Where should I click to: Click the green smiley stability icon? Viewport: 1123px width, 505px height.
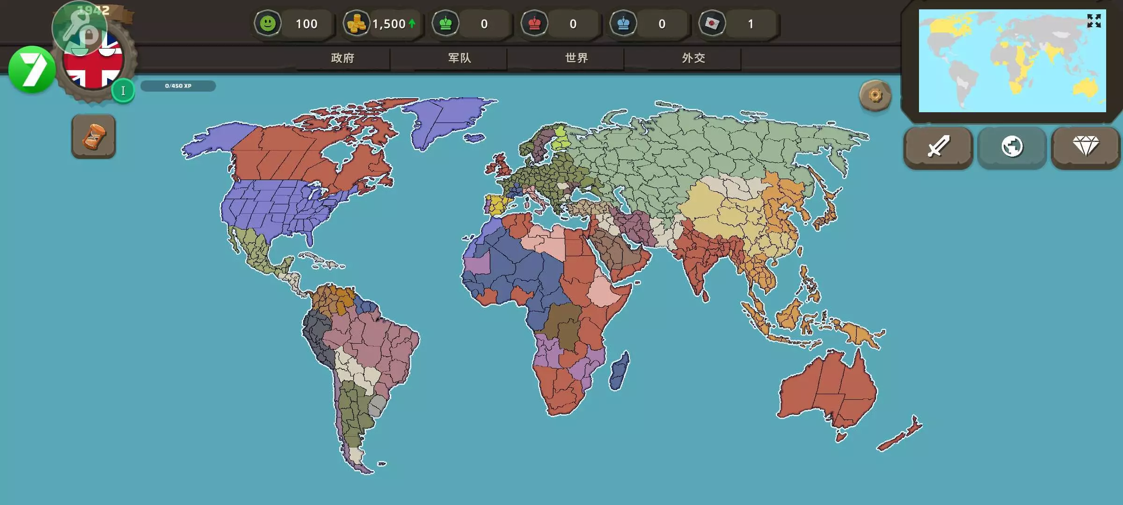(x=268, y=23)
